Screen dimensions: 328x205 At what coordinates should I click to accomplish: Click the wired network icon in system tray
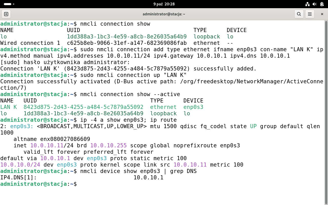point(308,4)
